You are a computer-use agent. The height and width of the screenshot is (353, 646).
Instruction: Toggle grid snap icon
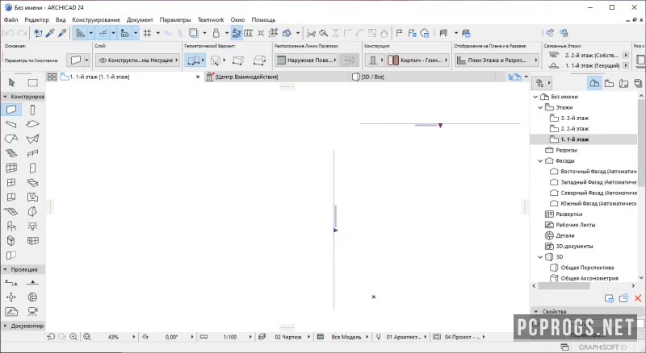(x=148, y=33)
